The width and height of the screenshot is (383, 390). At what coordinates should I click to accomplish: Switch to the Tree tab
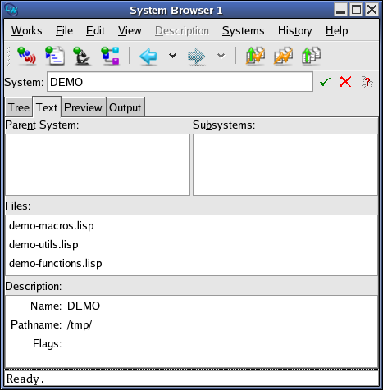(x=19, y=107)
